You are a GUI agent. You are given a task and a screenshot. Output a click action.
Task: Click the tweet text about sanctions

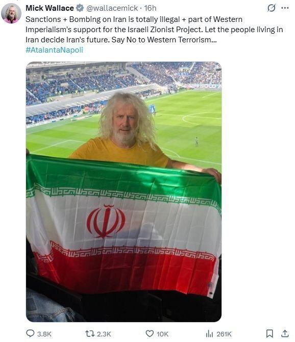(154, 30)
